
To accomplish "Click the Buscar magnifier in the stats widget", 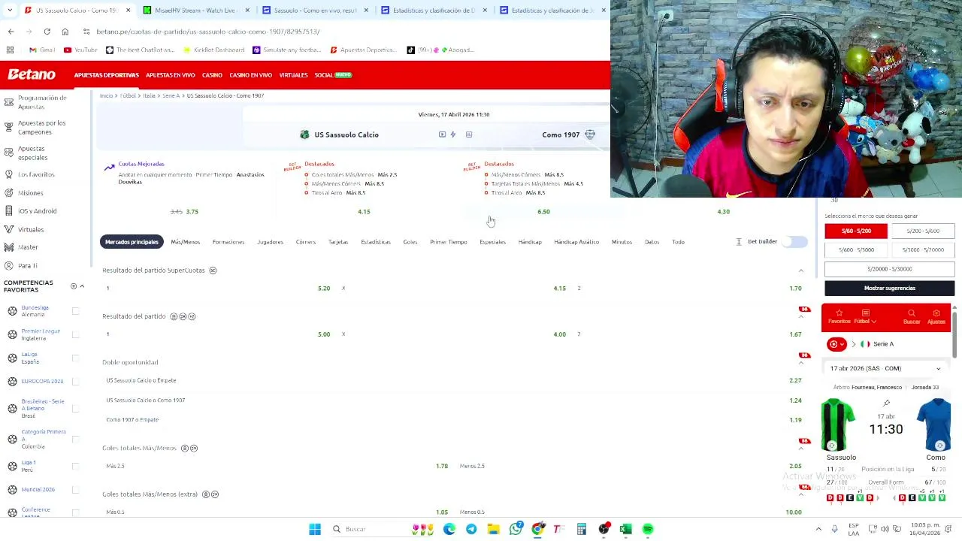I will coord(912,316).
